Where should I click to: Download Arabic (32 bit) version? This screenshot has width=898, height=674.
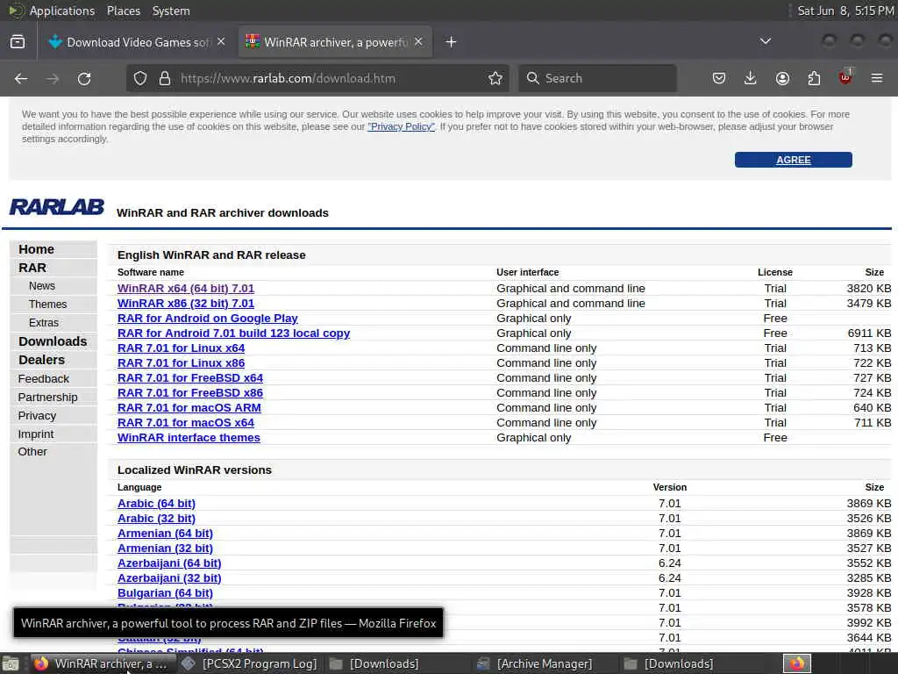[156, 518]
